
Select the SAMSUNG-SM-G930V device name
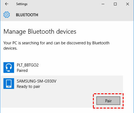36,81
